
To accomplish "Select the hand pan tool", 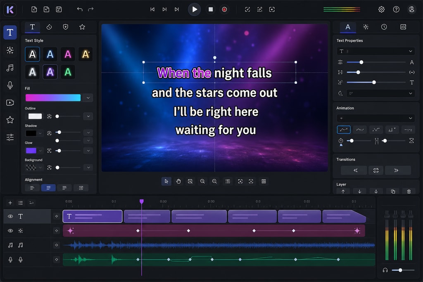I will click(x=178, y=181).
